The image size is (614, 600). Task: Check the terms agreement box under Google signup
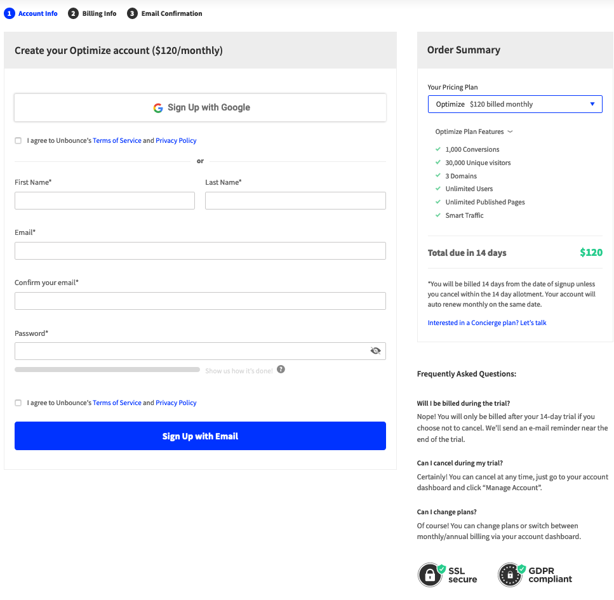(18, 140)
